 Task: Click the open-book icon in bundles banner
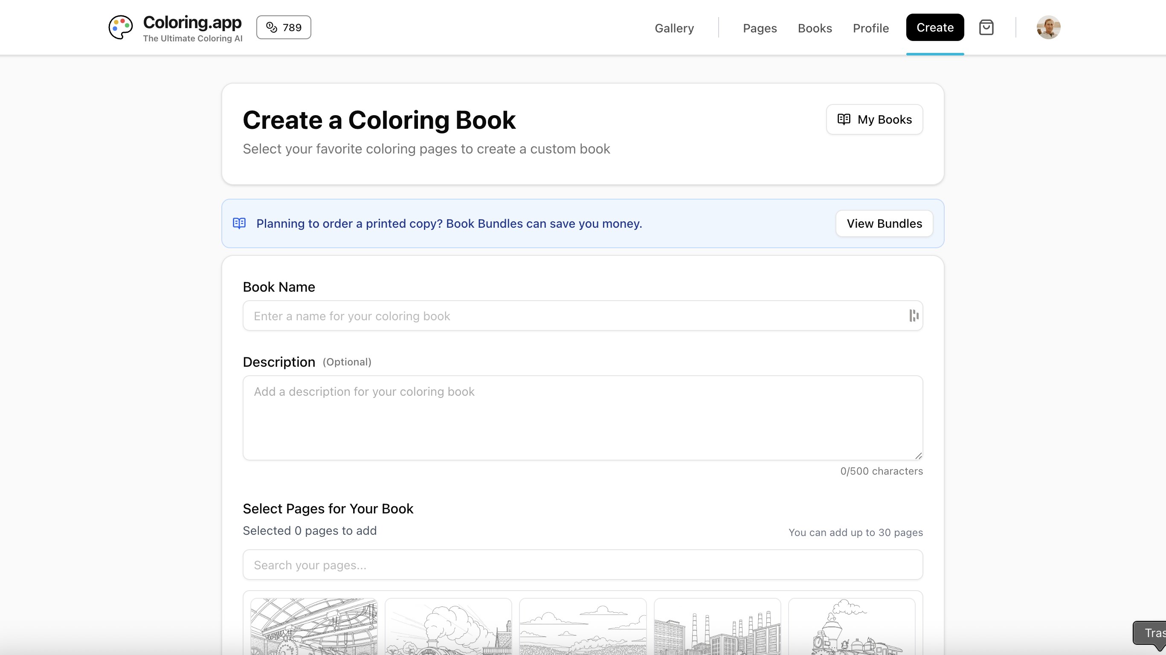click(239, 223)
